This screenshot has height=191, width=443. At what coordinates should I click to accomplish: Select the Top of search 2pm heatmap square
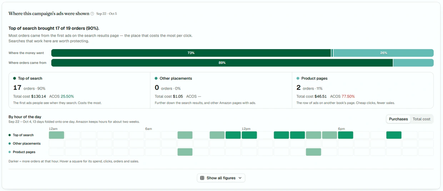[282, 135]
